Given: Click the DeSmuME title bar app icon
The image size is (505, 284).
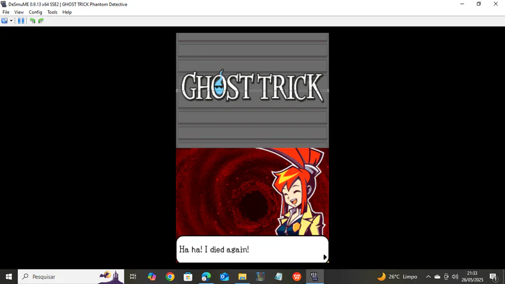Looking at the screenshot, I should coord(3,4).
